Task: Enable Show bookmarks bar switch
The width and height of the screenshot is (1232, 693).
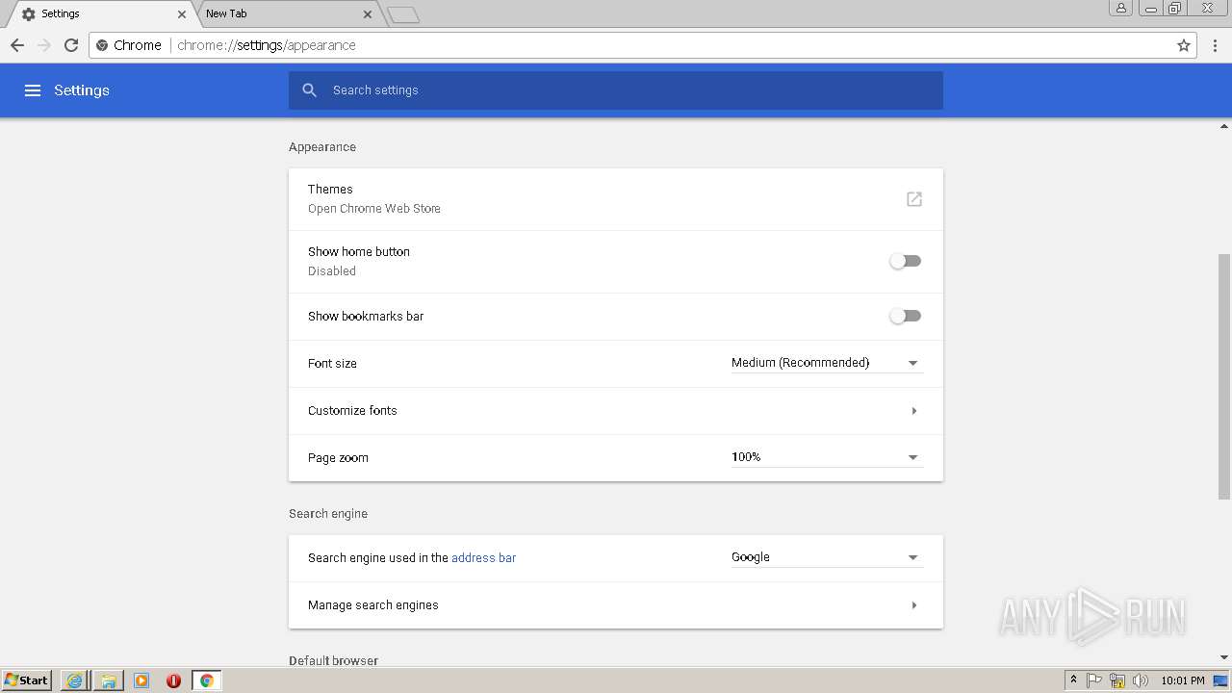Action: pyautogui.click(x=905, y=316)
